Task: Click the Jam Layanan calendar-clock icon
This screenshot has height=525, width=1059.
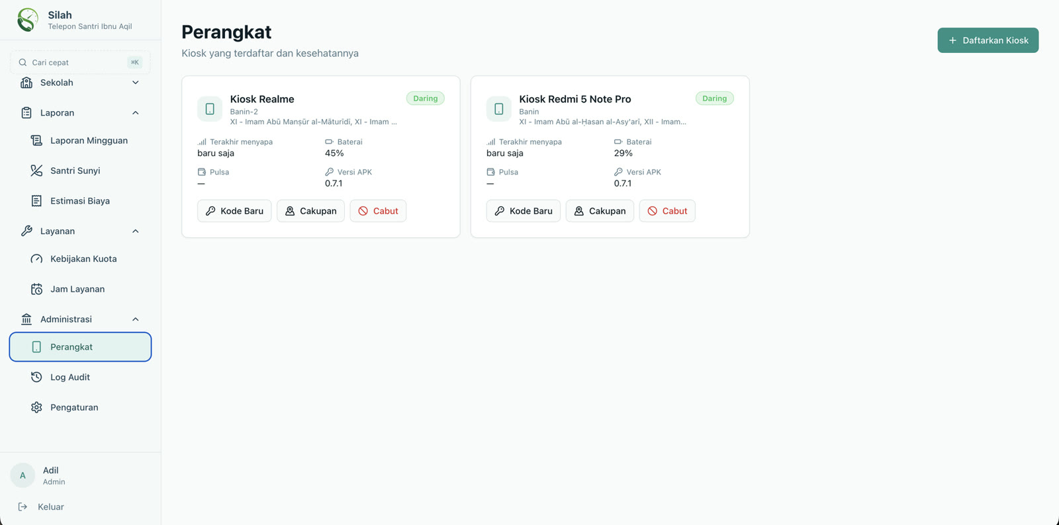Action: pos(36,289)
